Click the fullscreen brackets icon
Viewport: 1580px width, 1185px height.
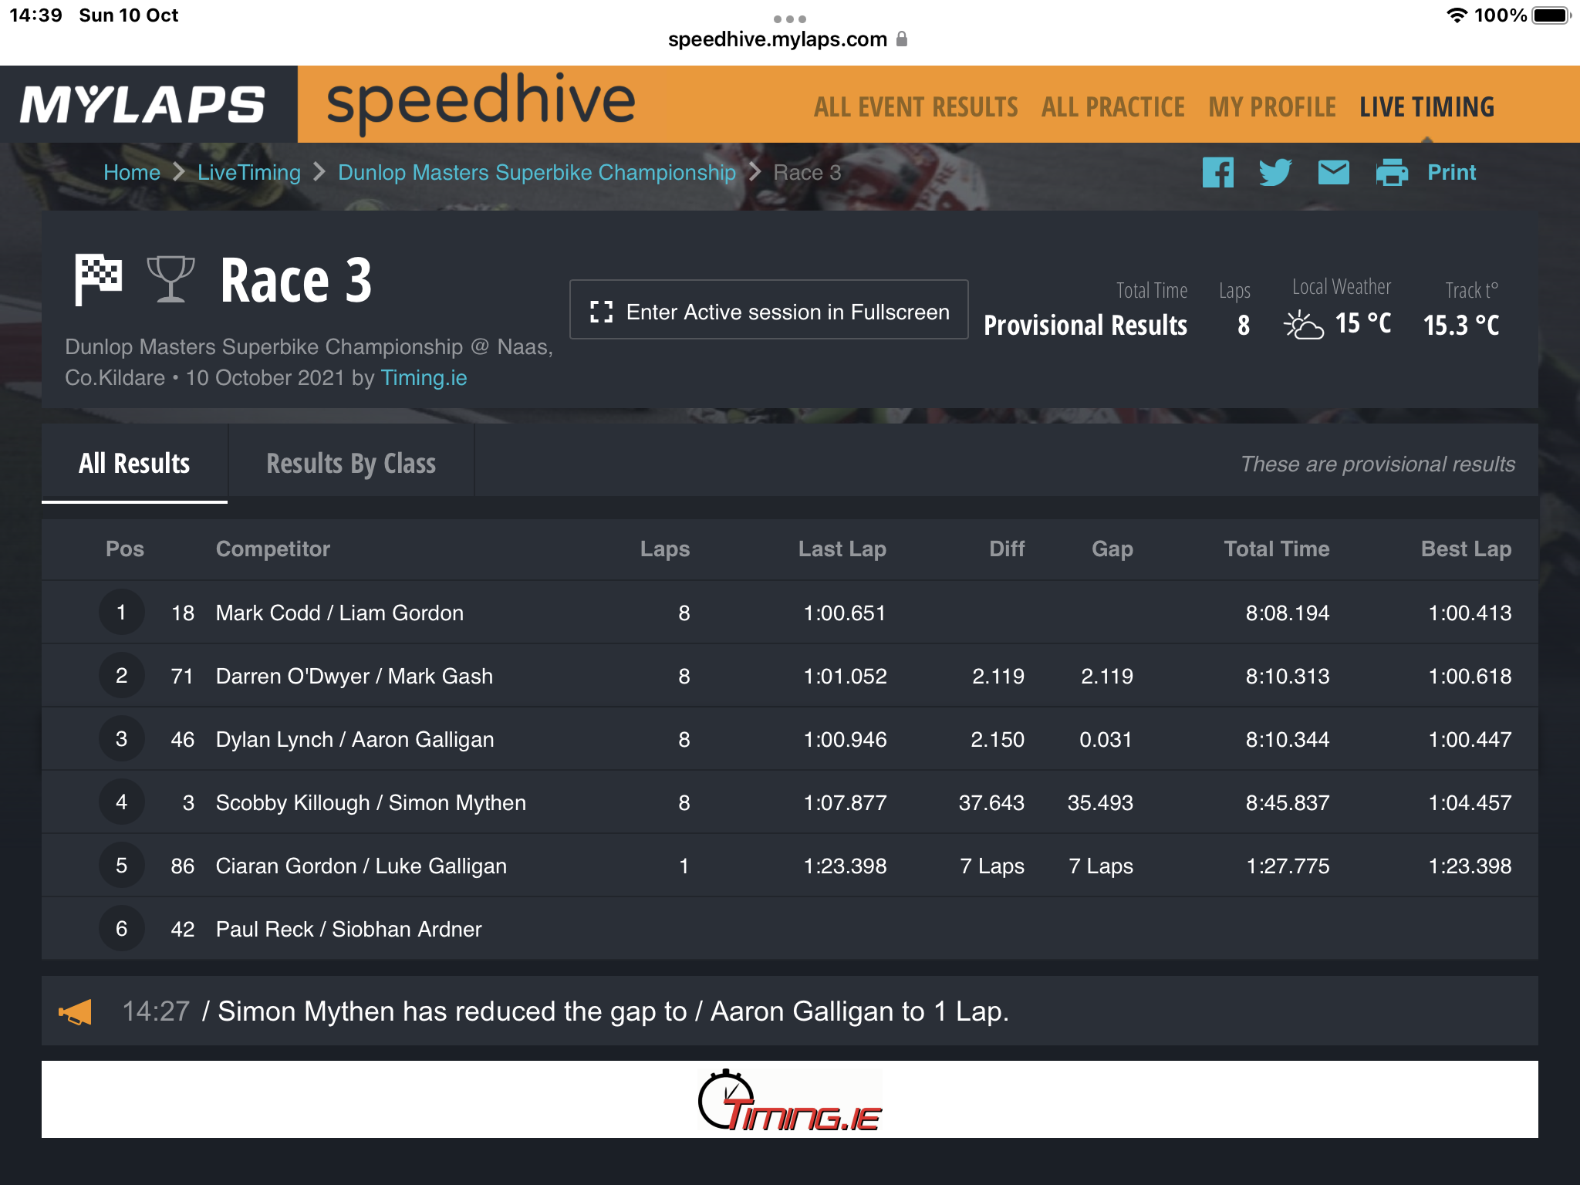[601, 312]
